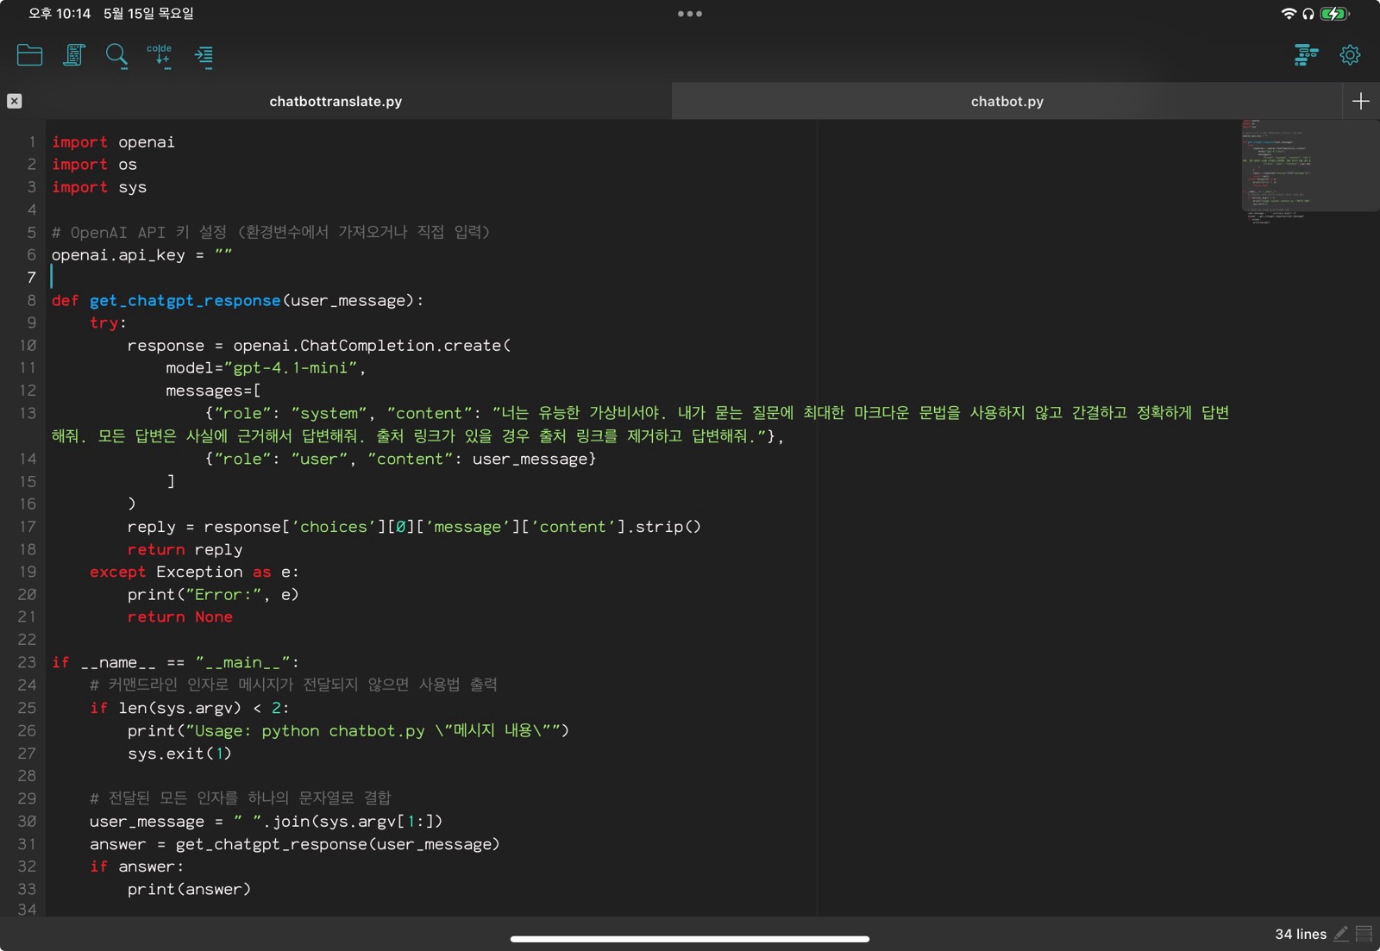This screenshot has height=951, width=1380.
Task: Select the chatbottranslate.py tab
Action: (336, 101)
